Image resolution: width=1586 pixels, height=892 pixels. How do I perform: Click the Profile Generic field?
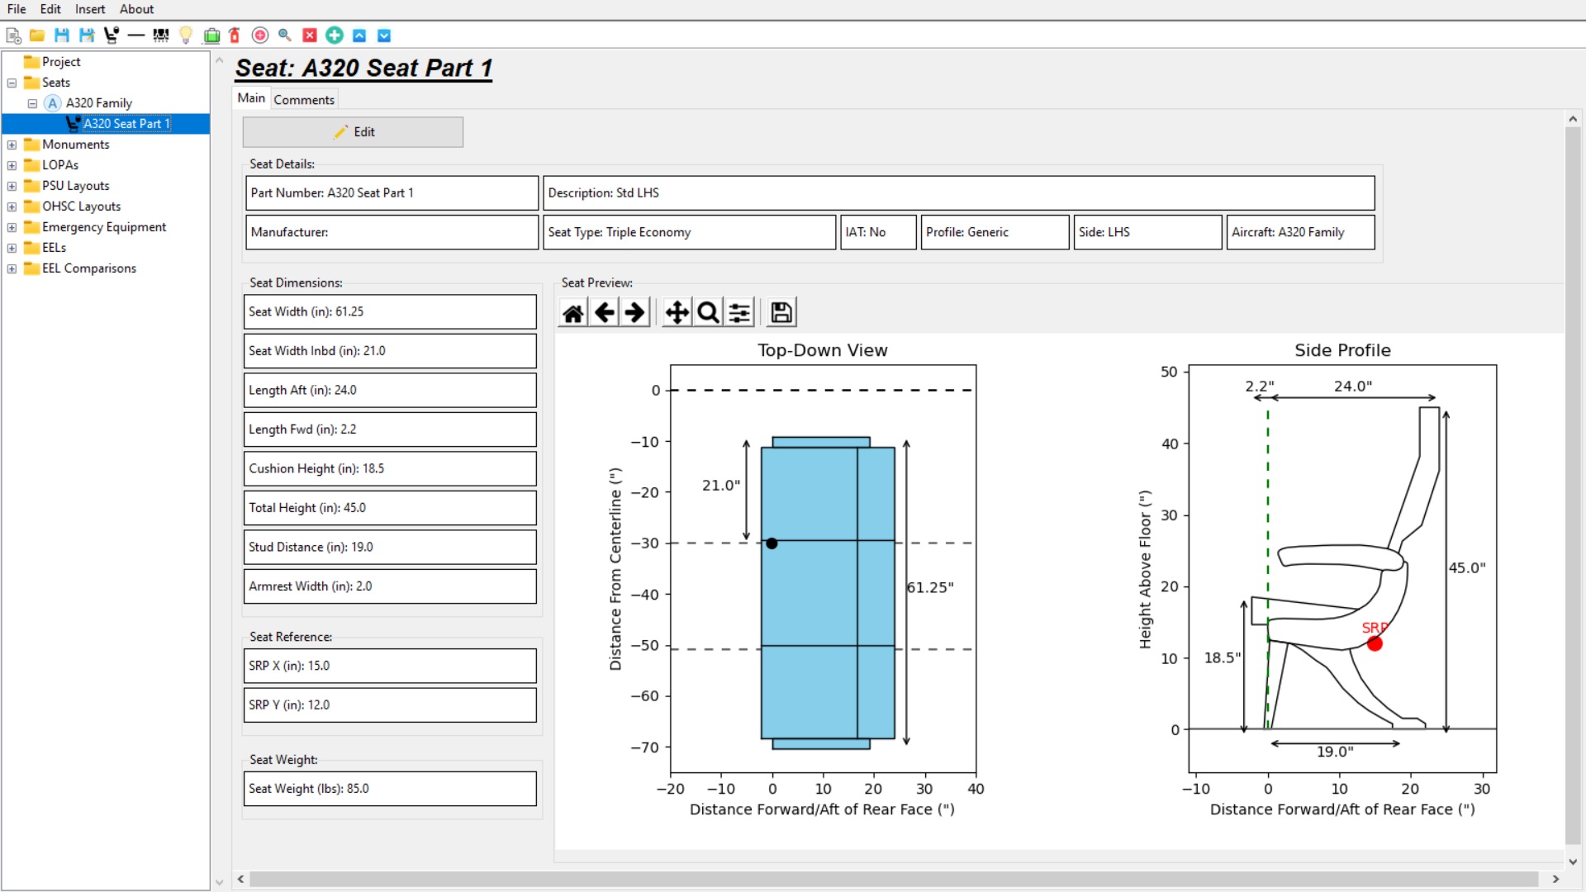click(x=995, y=233)
